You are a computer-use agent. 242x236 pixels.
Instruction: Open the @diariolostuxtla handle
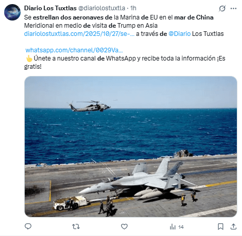[101, 8]
